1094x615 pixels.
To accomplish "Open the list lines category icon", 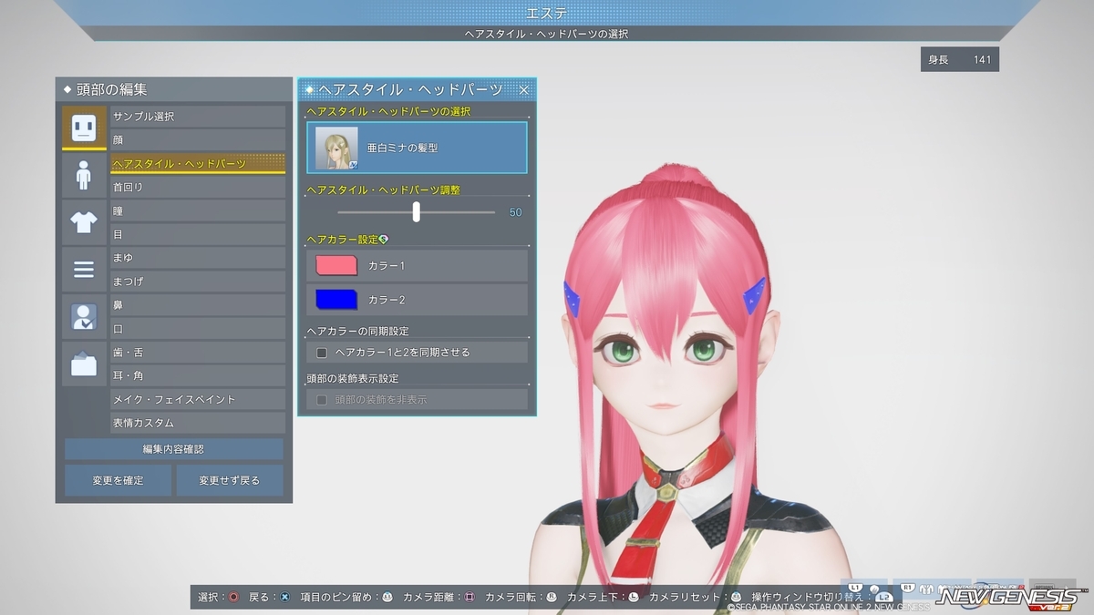I will pyautogui.click(x=84, y=270).
